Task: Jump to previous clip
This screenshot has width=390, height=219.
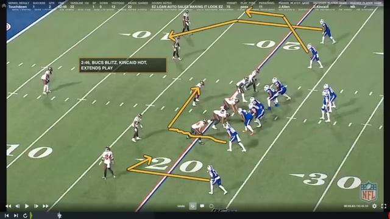Action: tap(7, 215)
